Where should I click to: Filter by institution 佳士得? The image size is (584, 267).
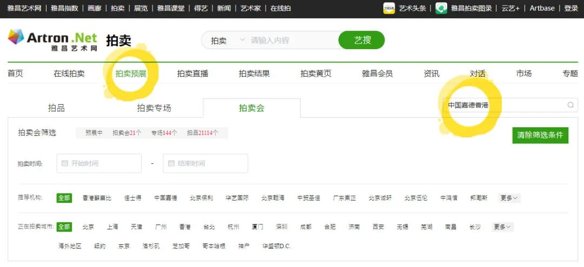click(132, 198)
